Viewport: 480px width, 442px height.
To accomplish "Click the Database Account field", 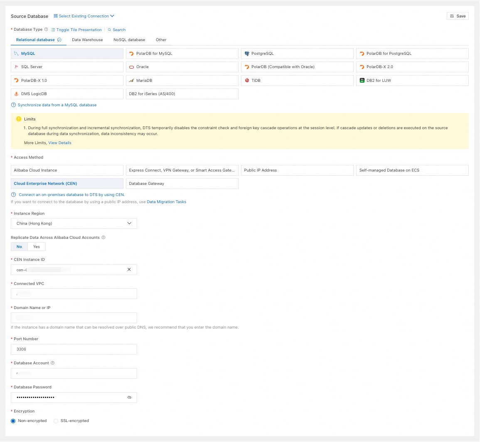I will (x=74, y=374).
